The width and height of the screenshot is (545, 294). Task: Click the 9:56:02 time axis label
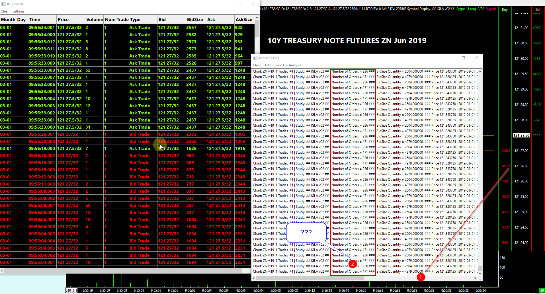coord(190,291)
